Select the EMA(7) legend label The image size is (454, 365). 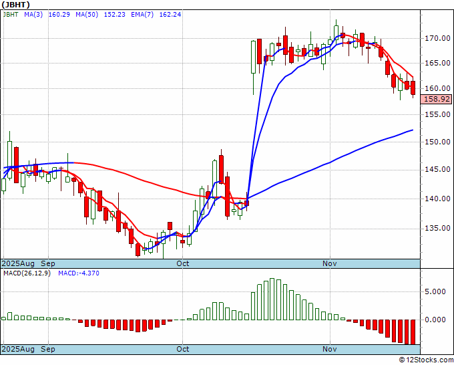click(142, 14)
